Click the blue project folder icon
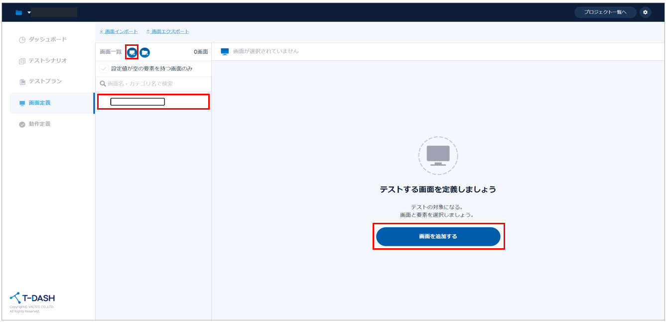This screenshot has height=322, width=666. (x=19, y=12)
